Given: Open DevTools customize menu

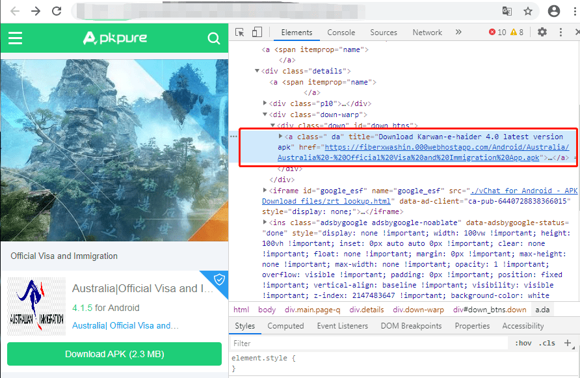Looking at the screenshot, I should [x=560, y=33].
